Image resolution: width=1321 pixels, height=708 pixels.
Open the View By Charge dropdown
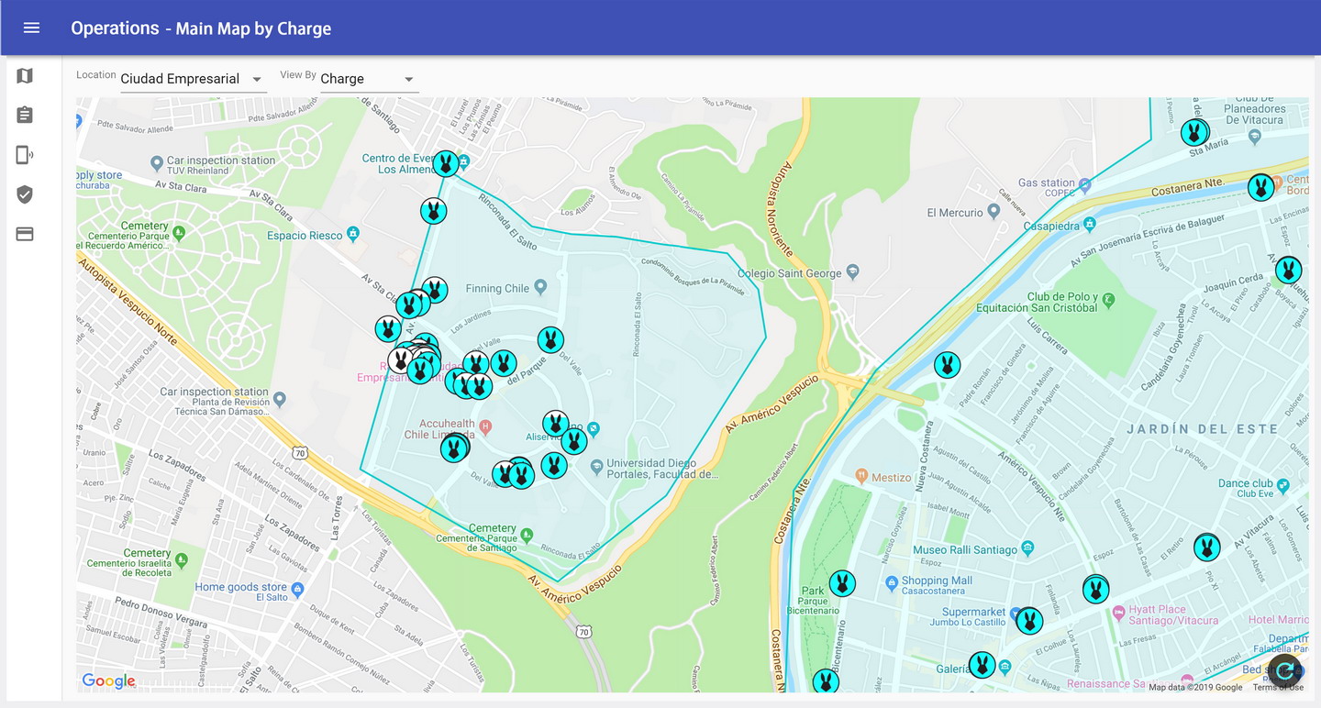coord(368,79)
